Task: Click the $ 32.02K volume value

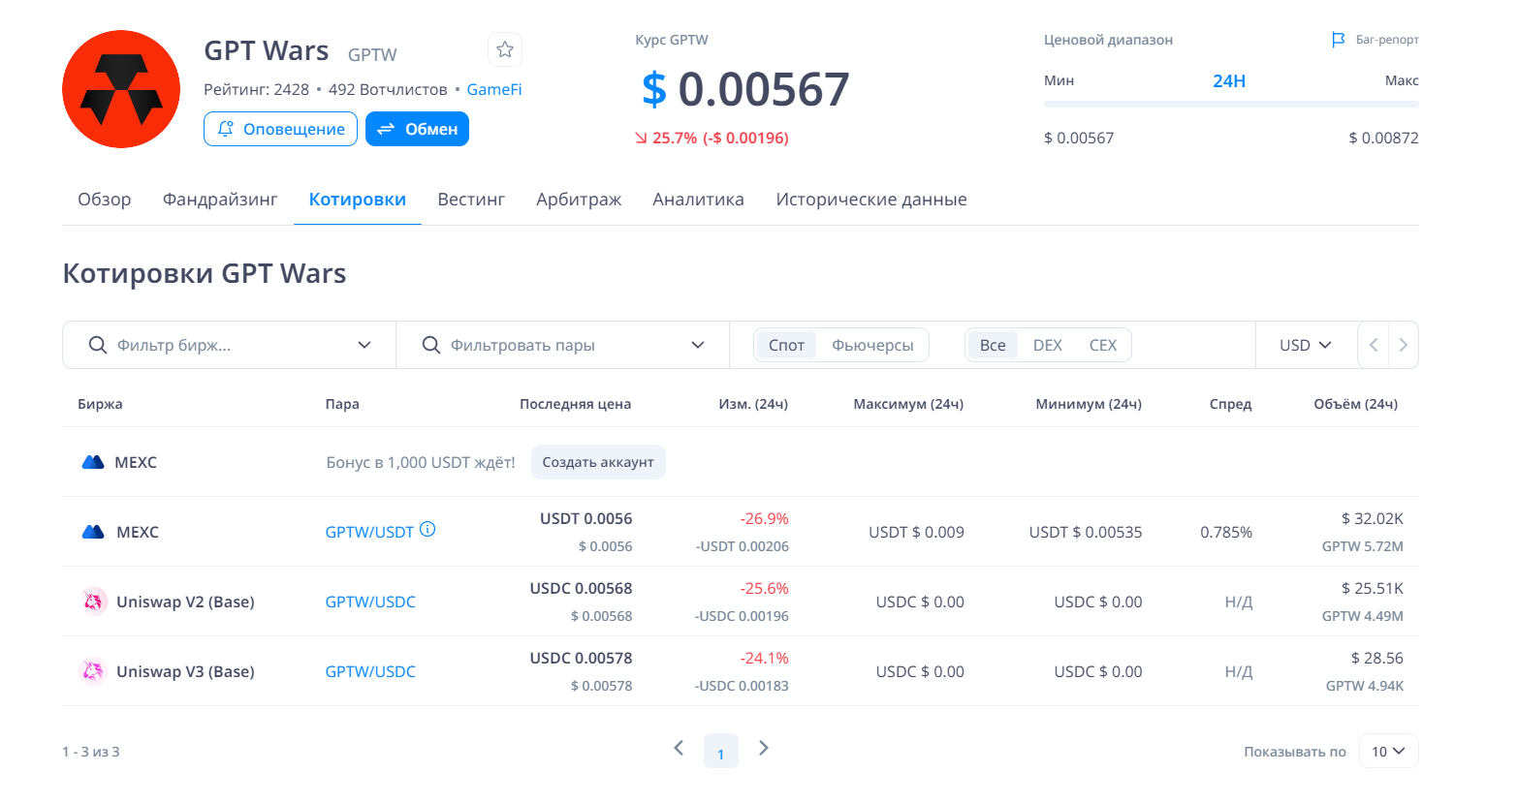Action: click(1372, 518)
